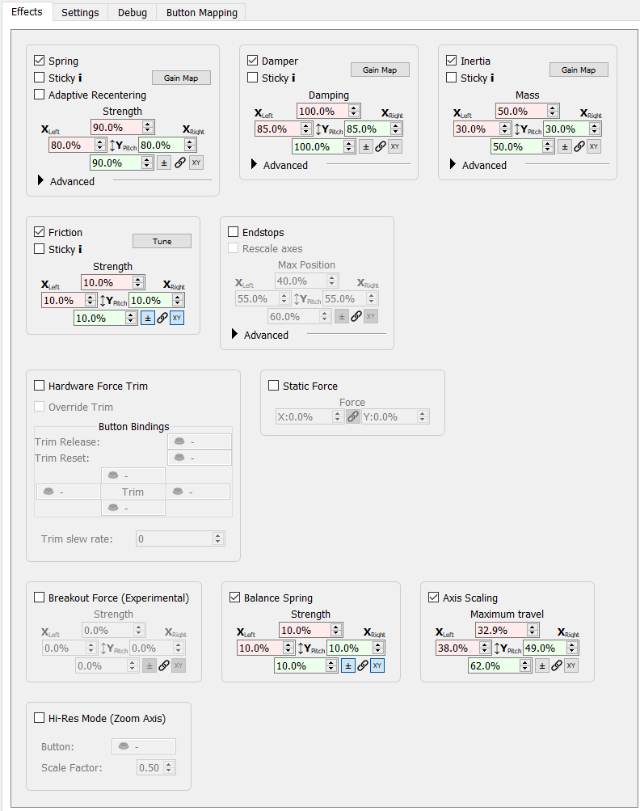Enable Hardware Force Trim checkbox
The height and width of the screenshot is (811, 640).
coord(40,386)
